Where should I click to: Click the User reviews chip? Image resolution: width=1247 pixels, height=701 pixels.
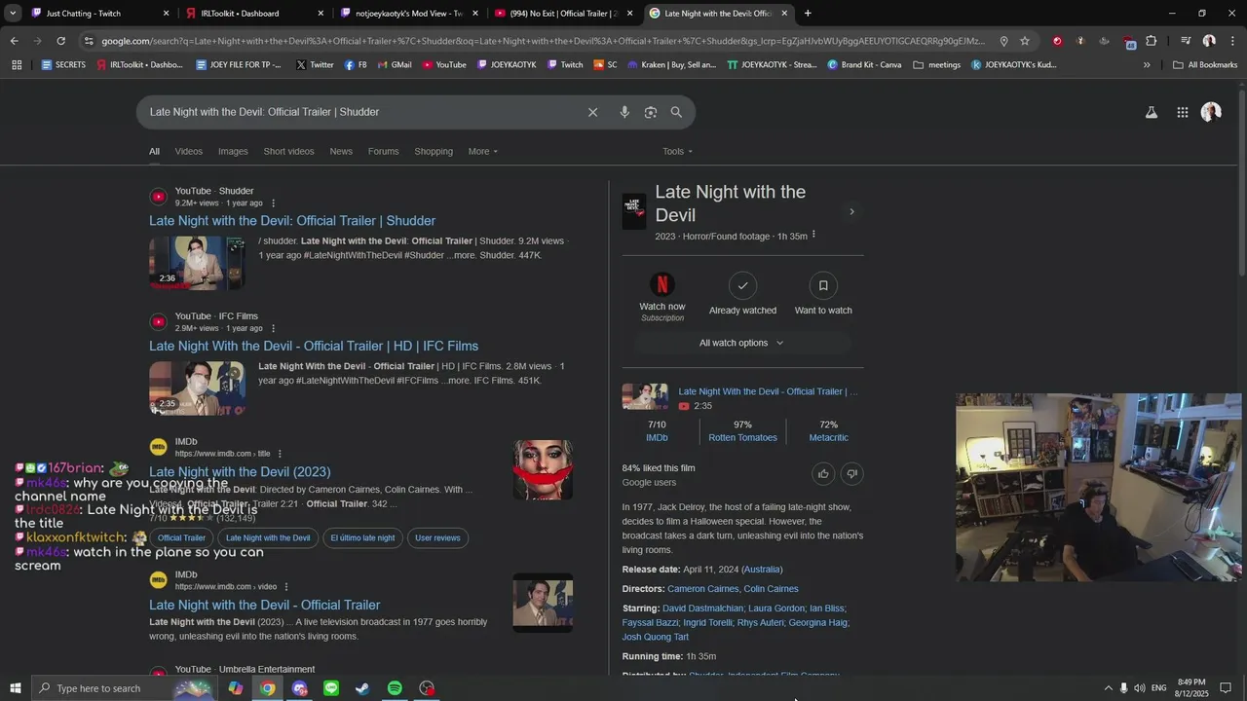pyautogui.click(x=437, y=537)
